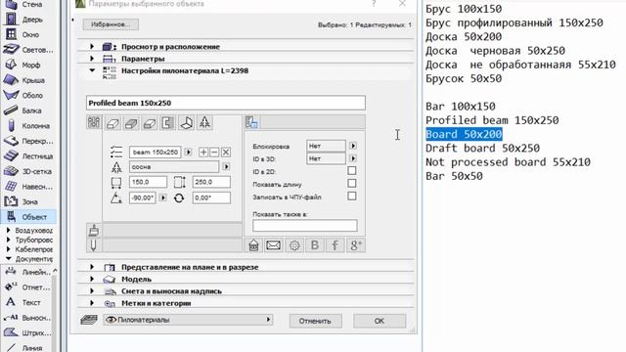Screen dimensions: 626x352
Task: Open the 'ID в 3D' arrow dropdown
Action: tap(353, 158)
